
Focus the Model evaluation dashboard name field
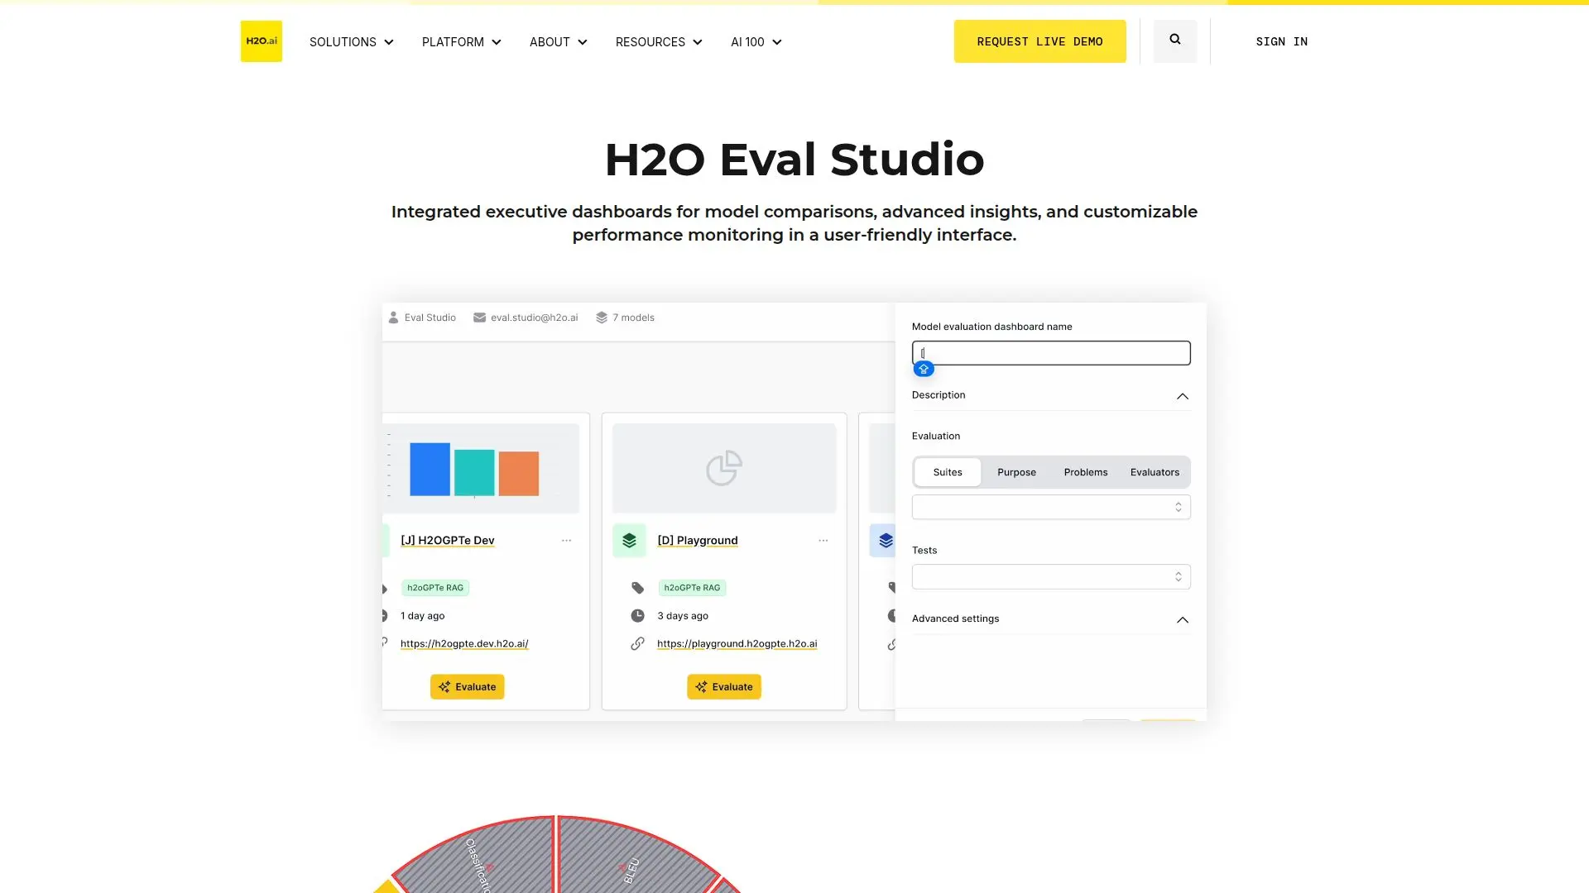point(1051,353)
